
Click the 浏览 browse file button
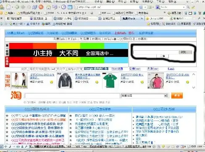pos(186,52)
